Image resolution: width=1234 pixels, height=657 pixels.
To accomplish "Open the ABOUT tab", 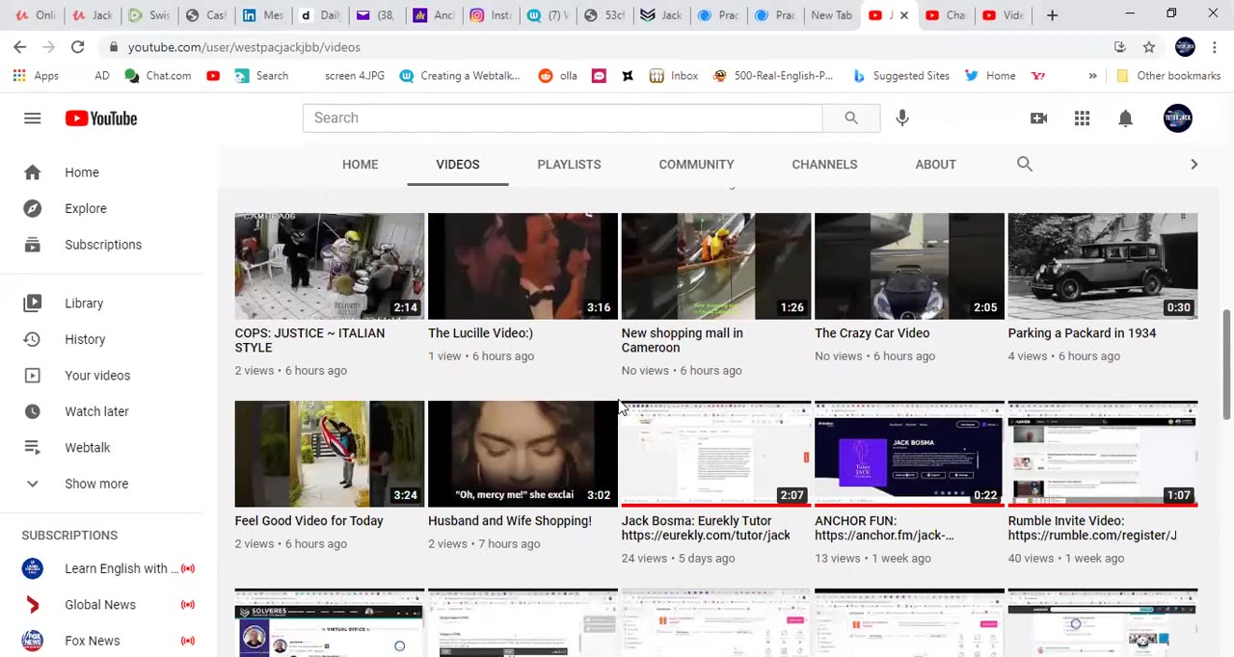I will (x=935, y=164).
